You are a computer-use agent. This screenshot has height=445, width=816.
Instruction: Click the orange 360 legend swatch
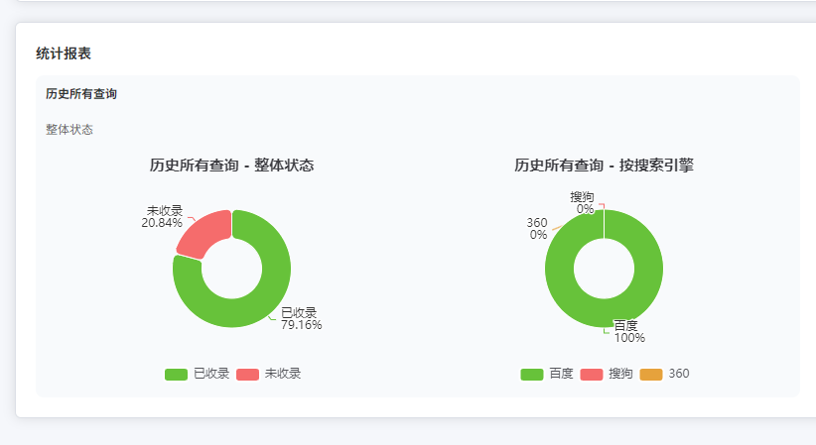coord(651,374)
